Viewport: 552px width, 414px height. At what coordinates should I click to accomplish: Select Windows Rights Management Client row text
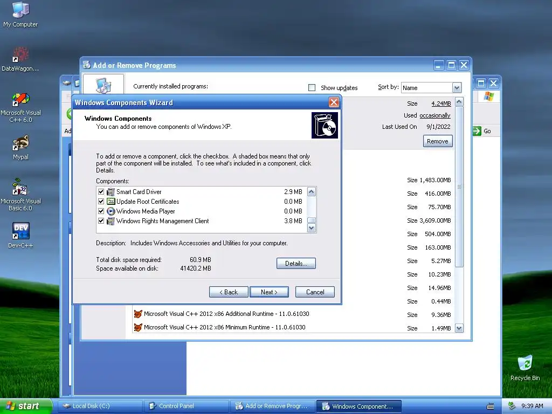point(162,221)
